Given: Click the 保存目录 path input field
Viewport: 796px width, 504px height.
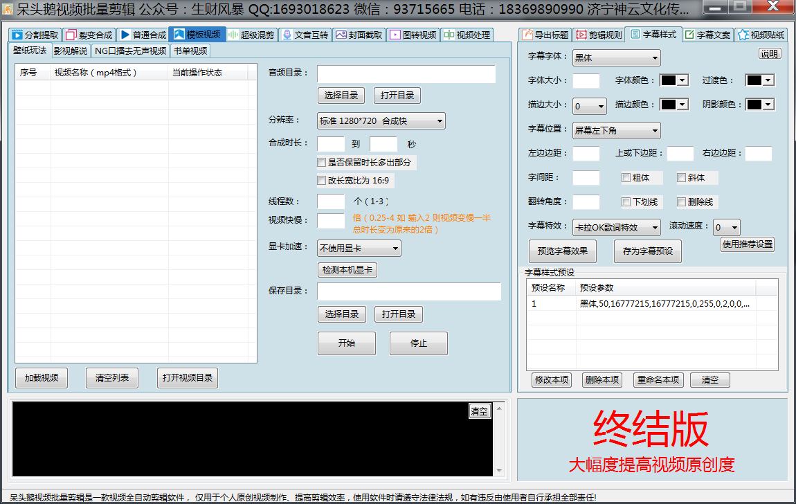Looking at the screenshot, I should coord(408,291).
